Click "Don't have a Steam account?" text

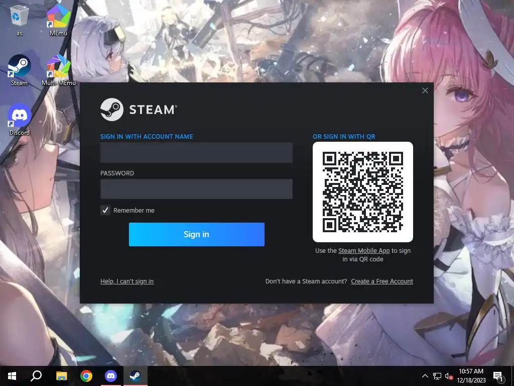click(x=306, y=281)
